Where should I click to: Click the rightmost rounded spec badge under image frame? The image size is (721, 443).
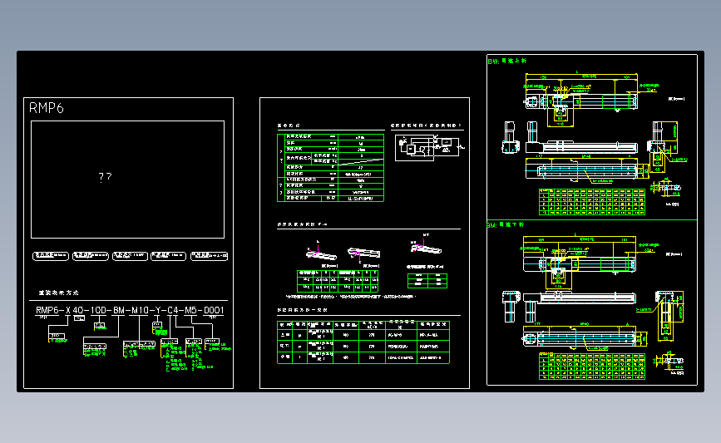(210, 256)
